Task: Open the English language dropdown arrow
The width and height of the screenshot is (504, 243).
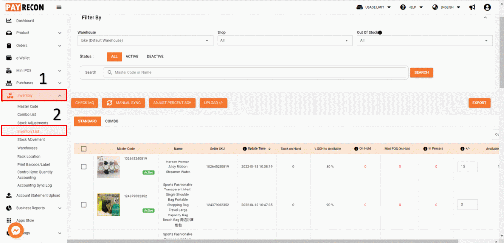Action: [x=459, y=7]
